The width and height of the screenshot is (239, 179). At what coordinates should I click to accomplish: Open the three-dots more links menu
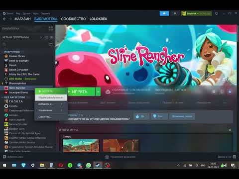[225, 102]
